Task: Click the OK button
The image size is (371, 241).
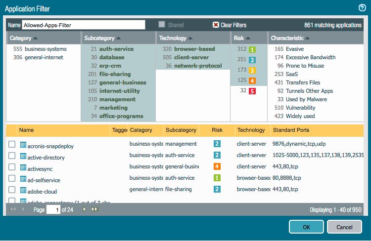Action: 306,227
